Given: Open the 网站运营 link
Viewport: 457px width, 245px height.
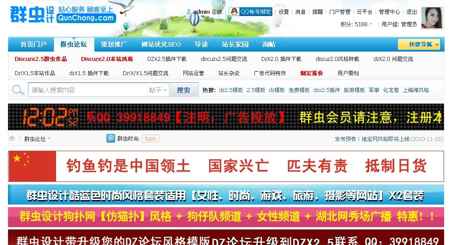Looking at the screenshot, I should point(193,73).
